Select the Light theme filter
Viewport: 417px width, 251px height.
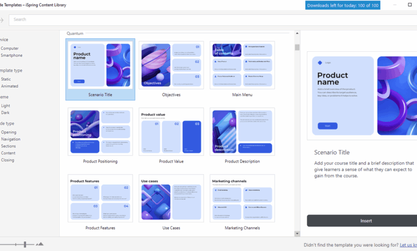(x=5, y=106)
